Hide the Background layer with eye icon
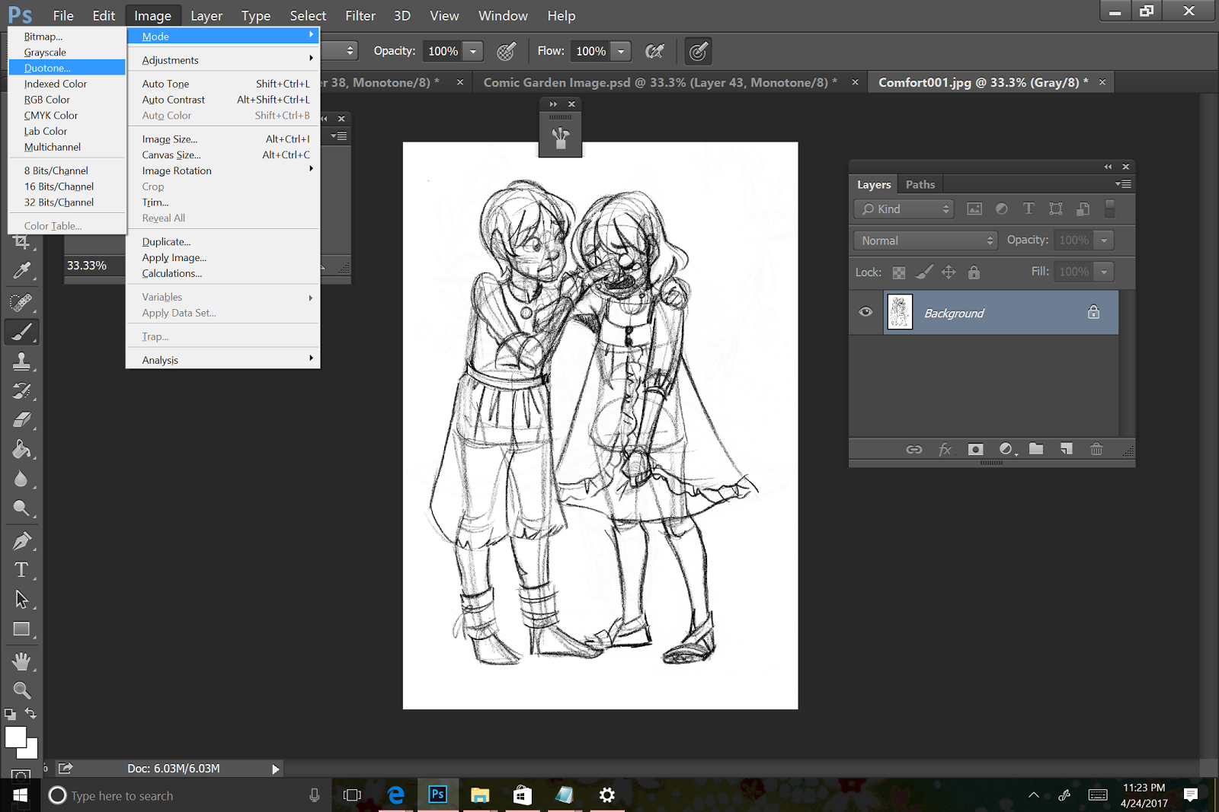The height and width of the screenshot is (812, 1219). [865, 312]
